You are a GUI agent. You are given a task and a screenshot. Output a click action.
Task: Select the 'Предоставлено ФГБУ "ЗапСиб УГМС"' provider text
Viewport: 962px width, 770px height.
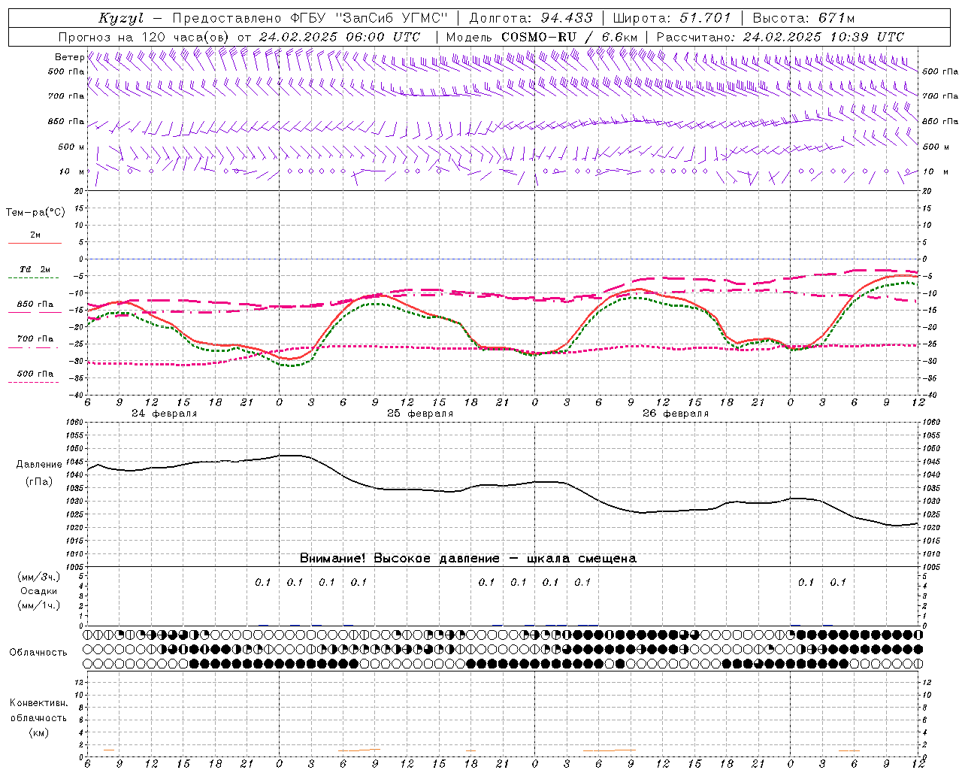(310, 18)
